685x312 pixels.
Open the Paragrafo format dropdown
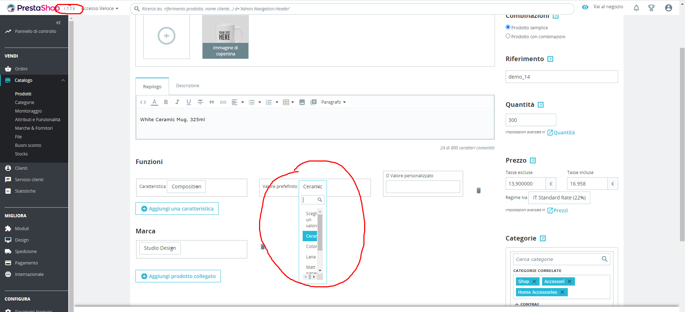[333, 102]
